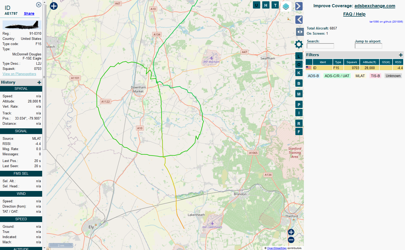
Task: Sort table by Altitude(ft) column
Action: [x=369, y=62]
